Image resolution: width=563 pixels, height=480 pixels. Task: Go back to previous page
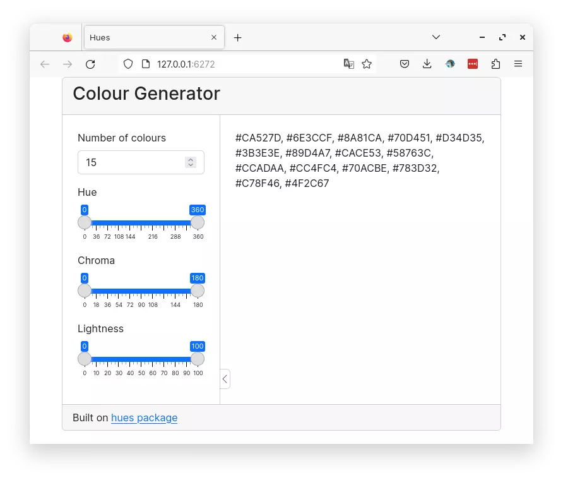coord(45,64)
